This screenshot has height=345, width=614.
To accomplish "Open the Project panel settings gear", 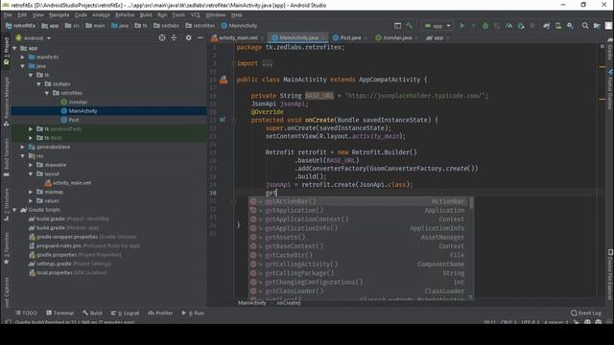I will tap(188, 38).
